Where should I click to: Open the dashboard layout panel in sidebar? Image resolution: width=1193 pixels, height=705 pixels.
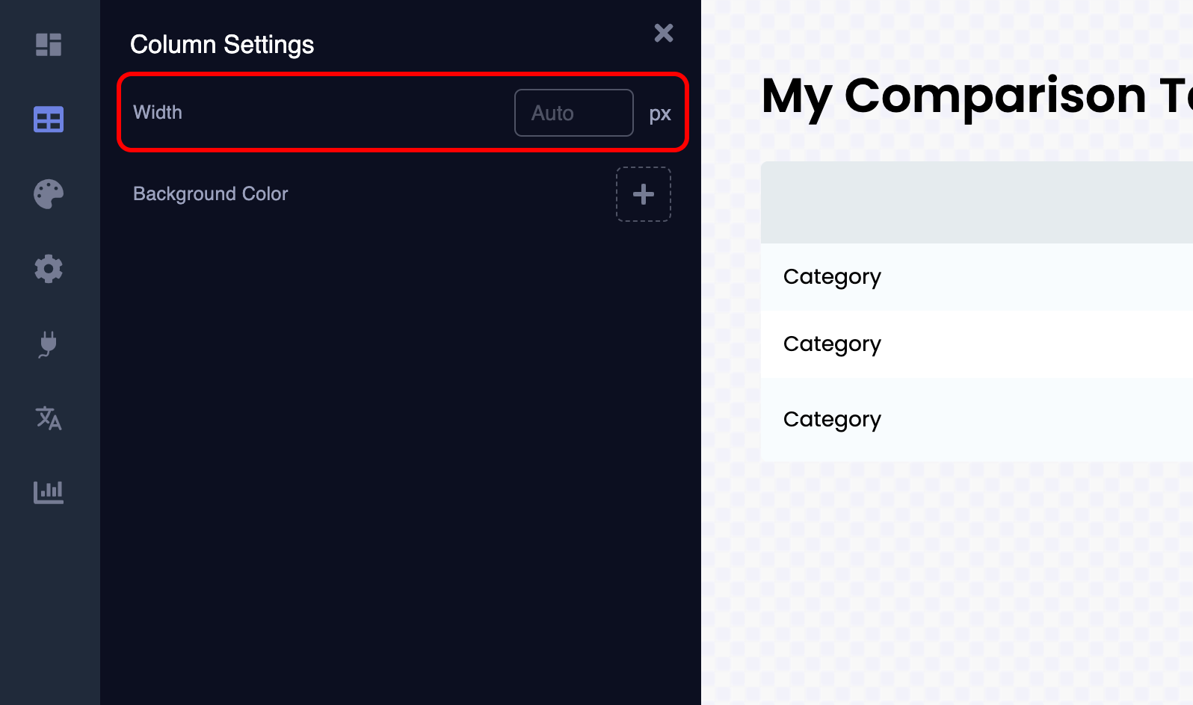[x=49, y=45]
